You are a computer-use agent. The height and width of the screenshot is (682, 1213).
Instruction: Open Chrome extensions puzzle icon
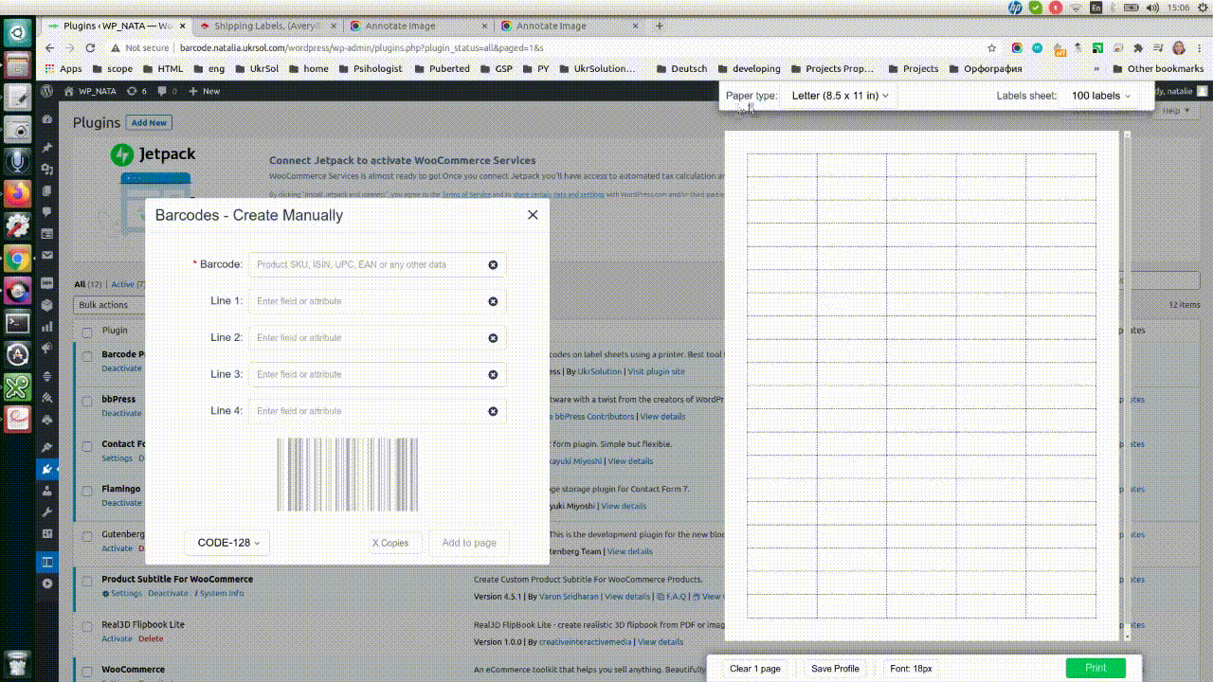(1138, 47)
